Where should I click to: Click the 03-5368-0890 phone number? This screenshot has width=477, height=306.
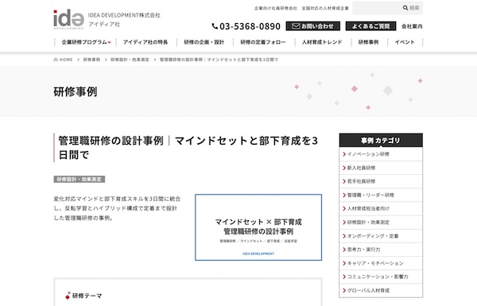tap(250, 26)
